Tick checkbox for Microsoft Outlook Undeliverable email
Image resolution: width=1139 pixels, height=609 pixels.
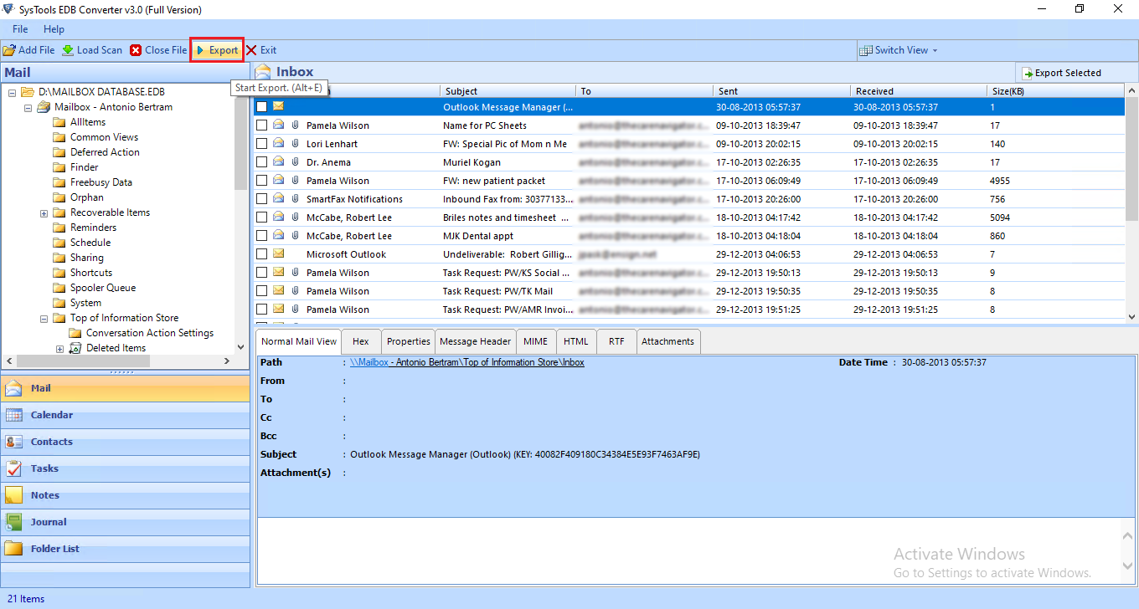point(262,254)
